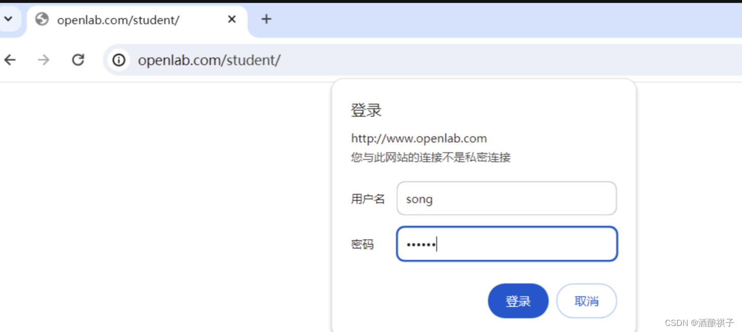The image size is (742, 332).
Task: Click inside the 密码 password field
Action: click(x=506, y=244)
